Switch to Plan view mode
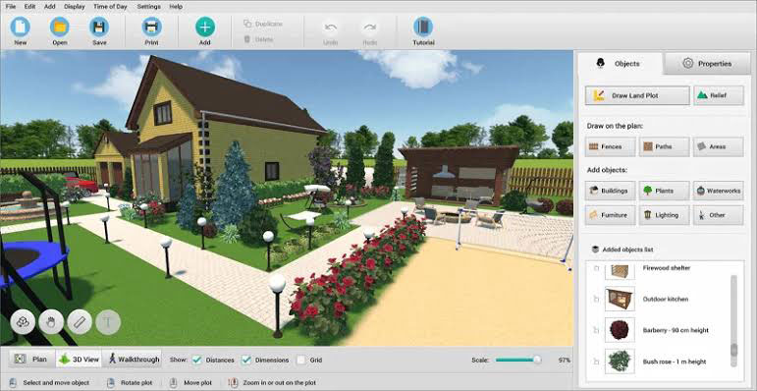The image size is (757, 391). 31,360
